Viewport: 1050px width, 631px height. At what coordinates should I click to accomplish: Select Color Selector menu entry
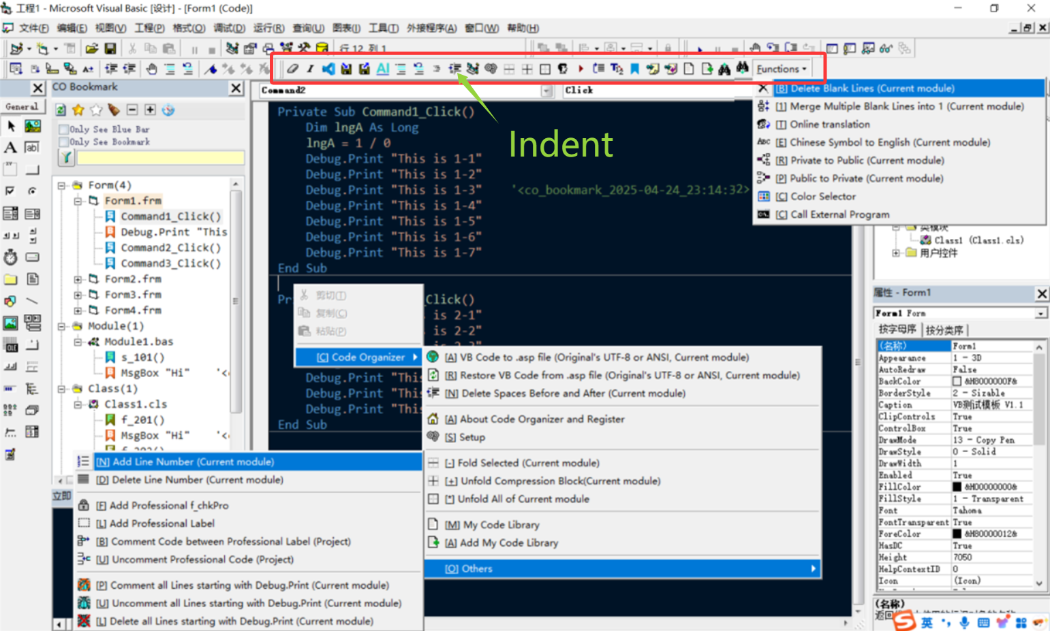pyautogui.click(x=899, y=197)
